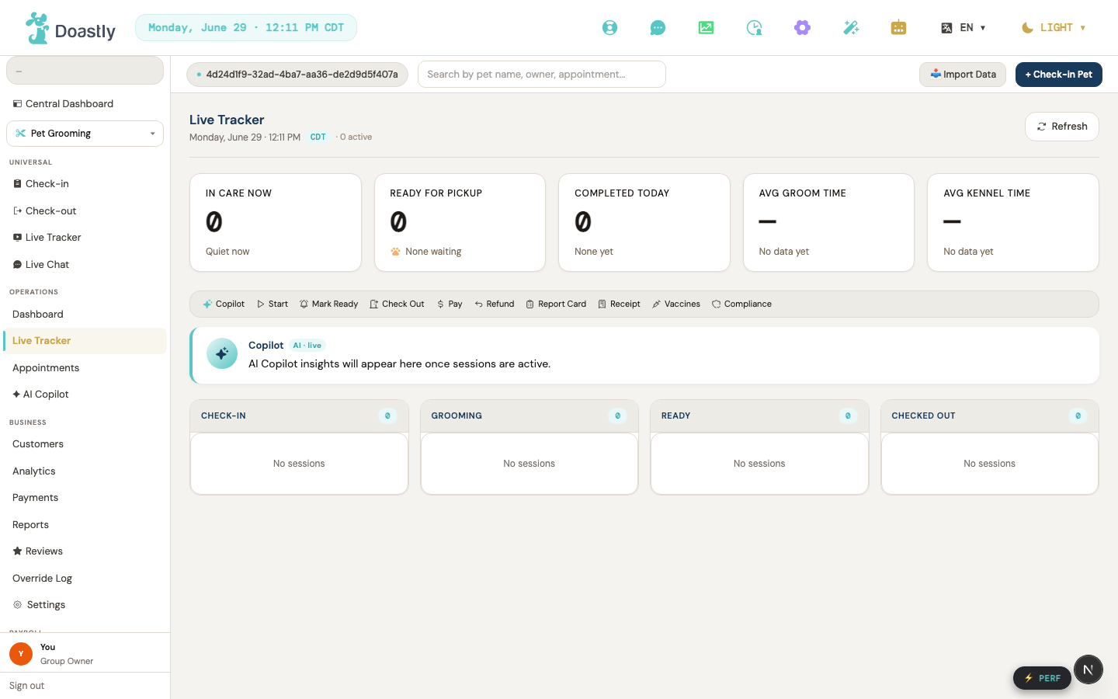Click the Pay toolbar action
The image size is (1118, 699).
(450, 304)
